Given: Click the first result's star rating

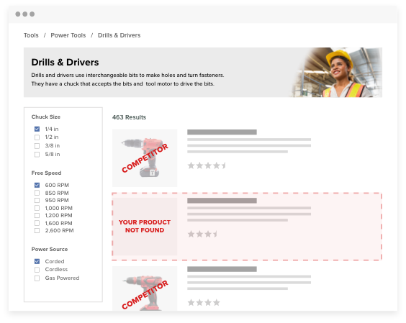Looking at the screenshot, I should point(207,165).
